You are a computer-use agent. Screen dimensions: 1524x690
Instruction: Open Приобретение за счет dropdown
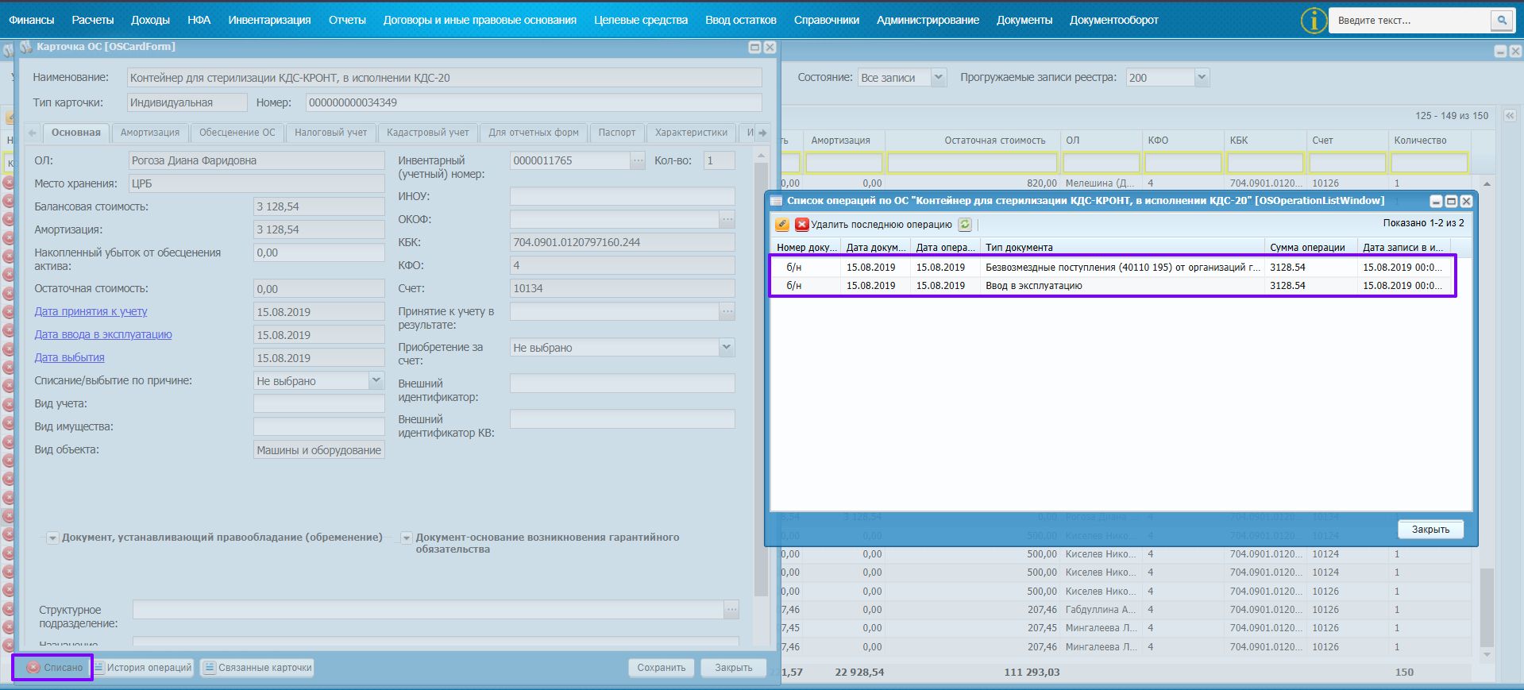click(x=727, y=348)
